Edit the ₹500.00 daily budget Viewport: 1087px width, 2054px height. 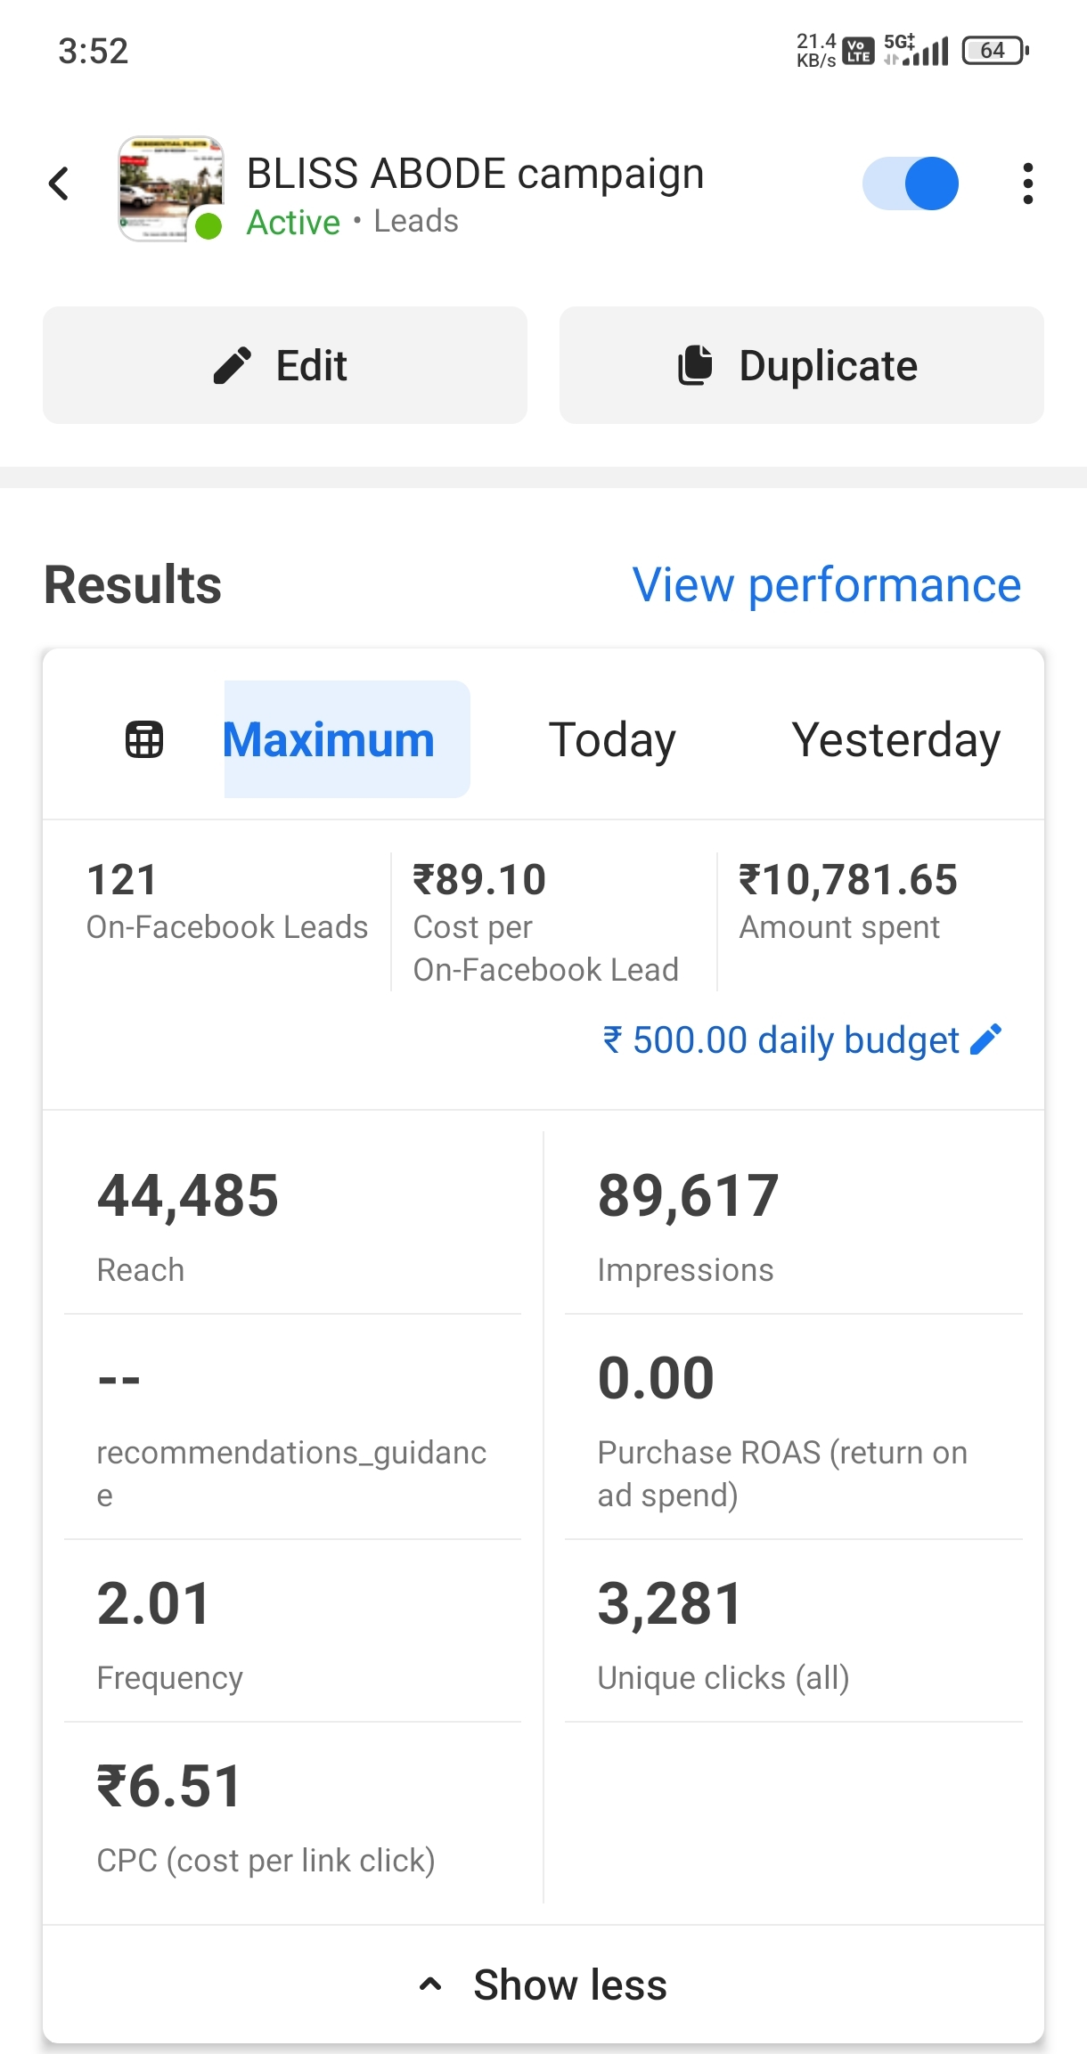click(x=781, y=1039)
